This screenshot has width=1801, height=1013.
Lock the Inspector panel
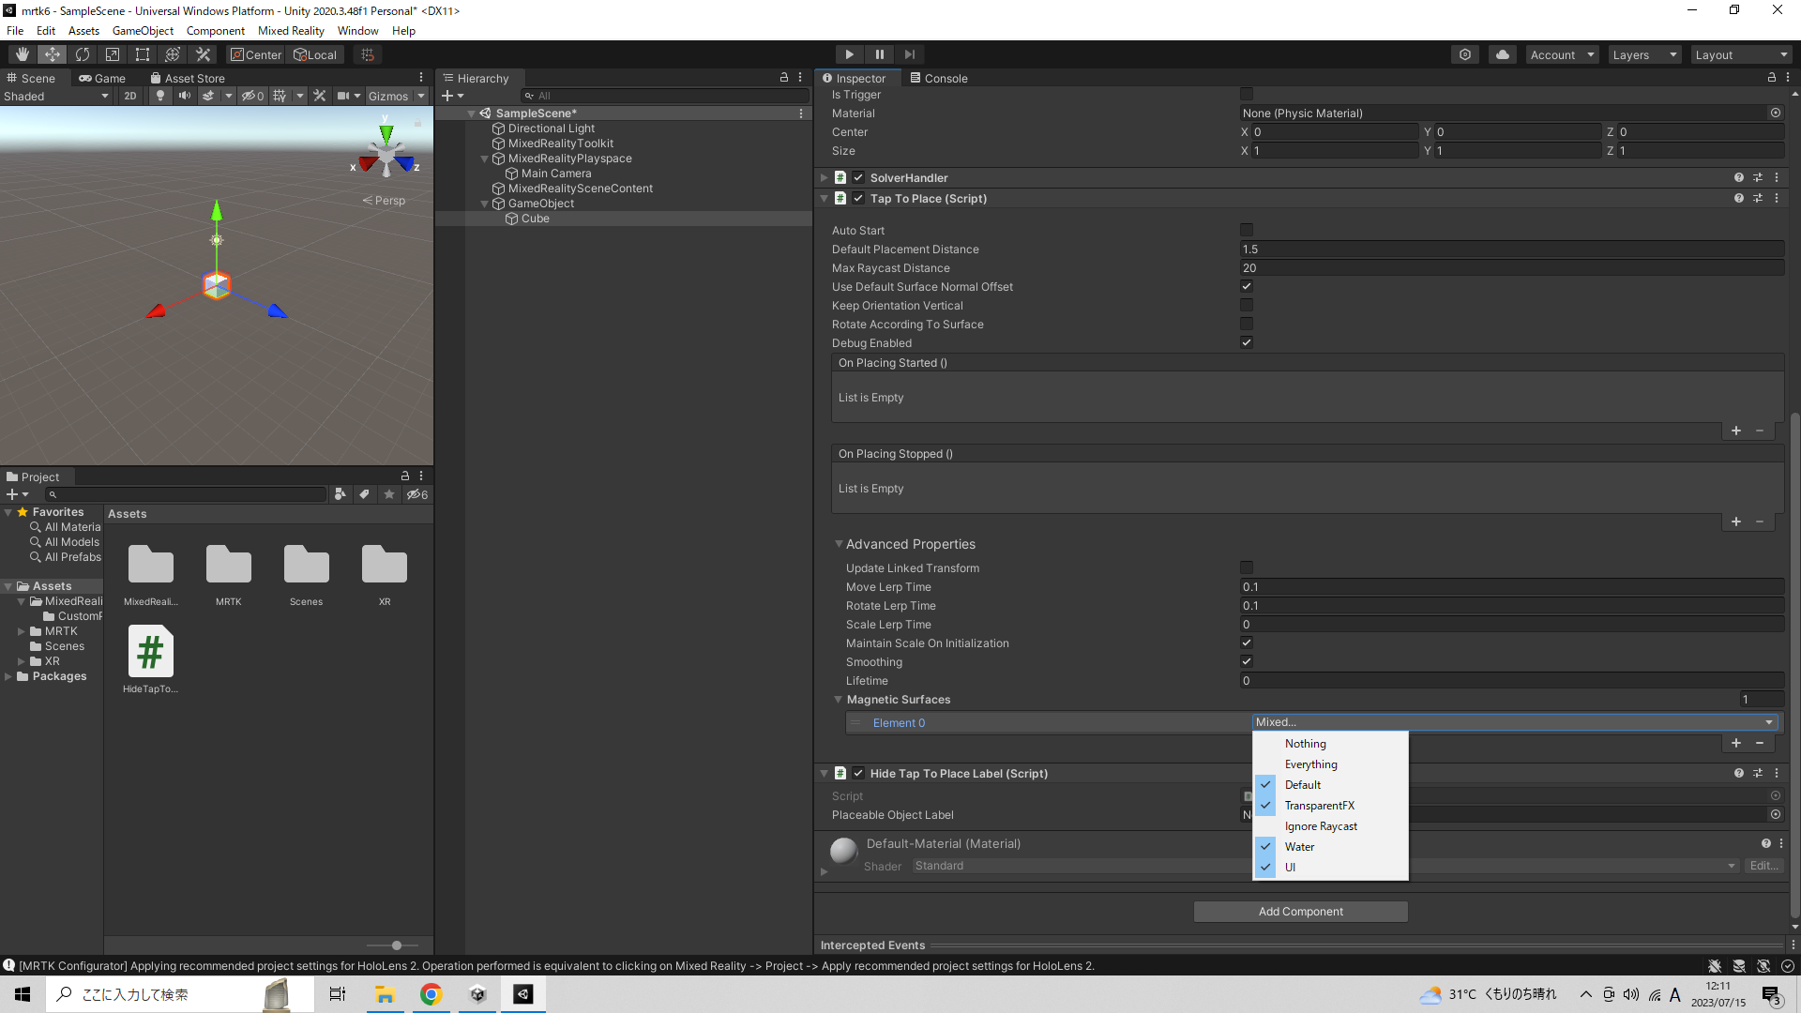[1772, 78]
